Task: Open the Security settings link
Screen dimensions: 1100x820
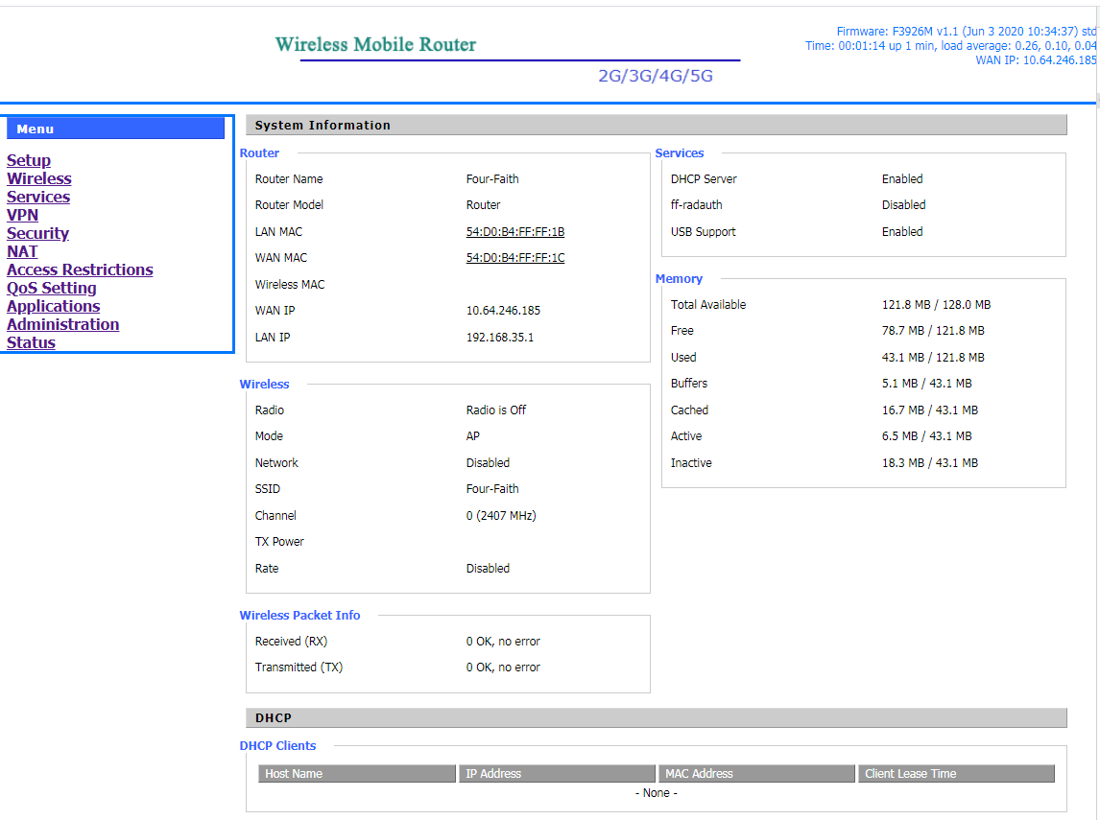Action: tap(37, 233)
